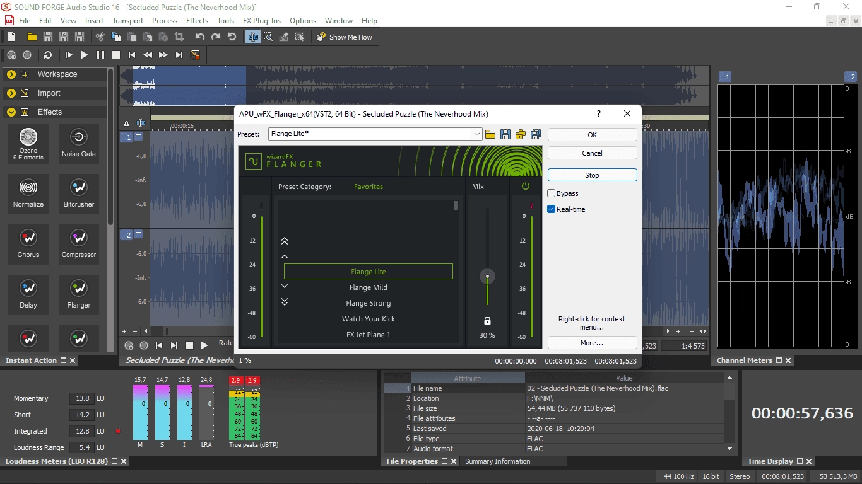862x484 pixels.
Task: Click the Show Me How button
Action: tap(345, 37)
